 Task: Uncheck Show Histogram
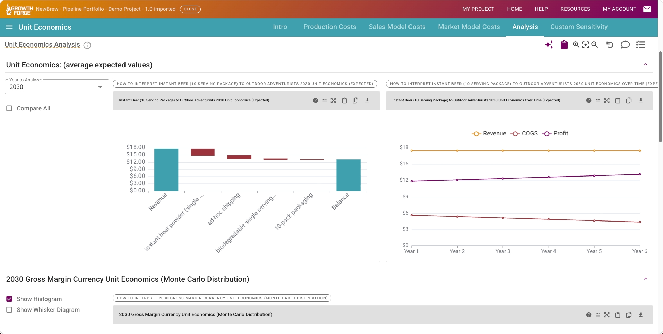pos(9,299)
